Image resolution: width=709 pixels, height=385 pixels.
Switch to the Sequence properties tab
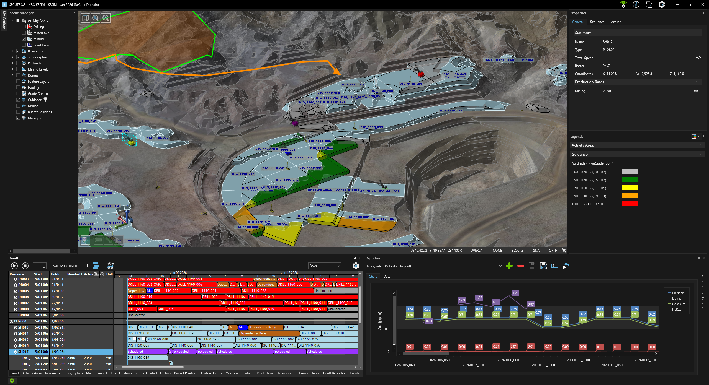pyautogui.click(x=597, y=22)
